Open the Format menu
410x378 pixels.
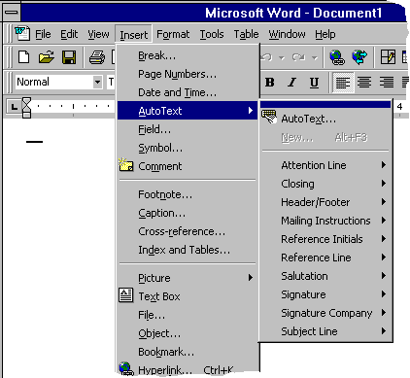pyautogui.click(x=173, y=34)
